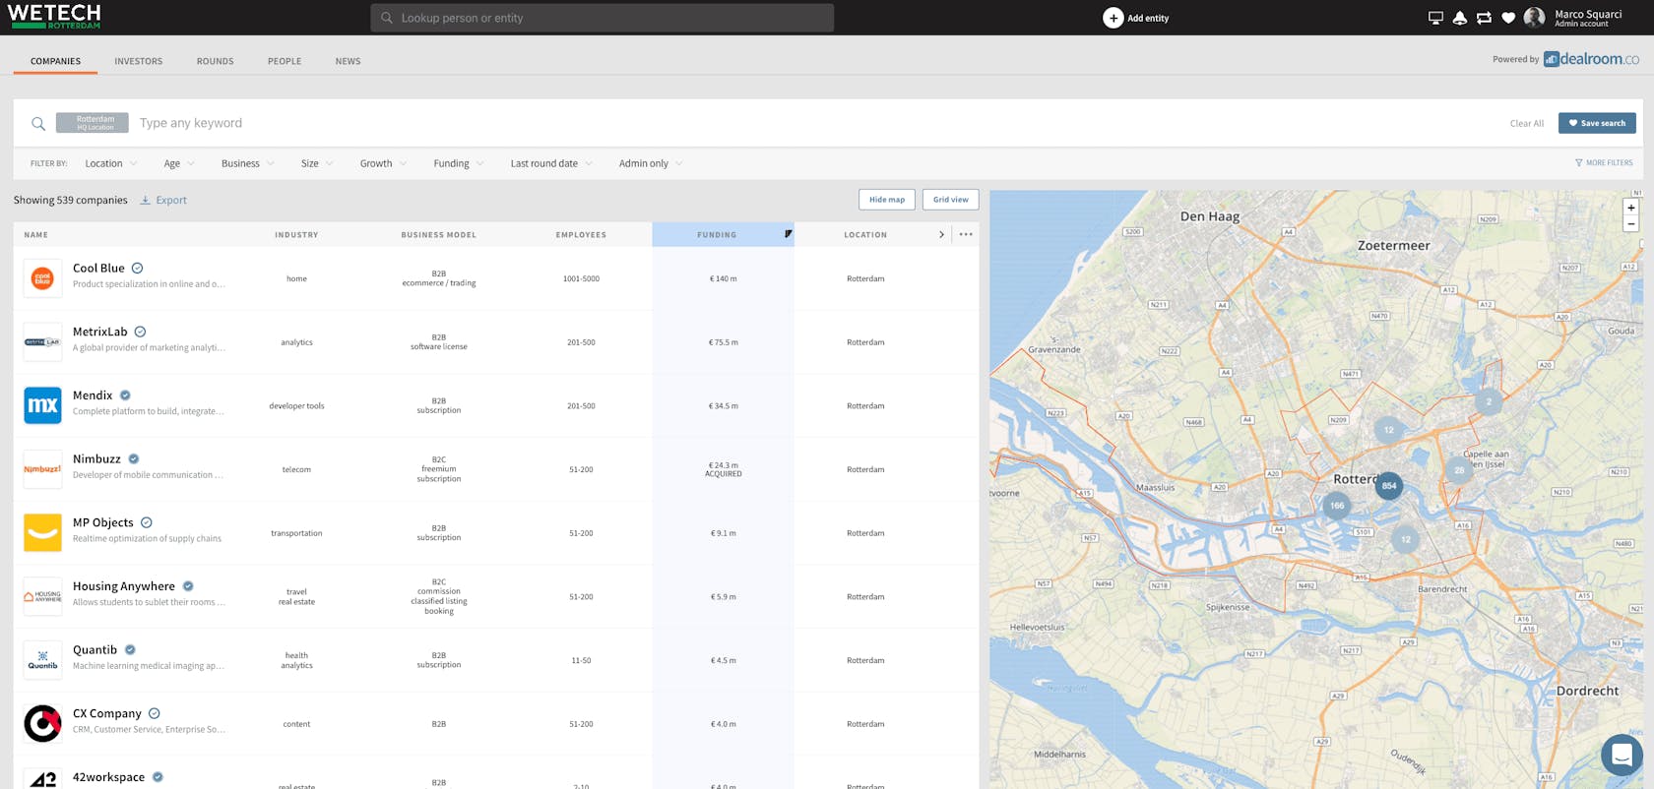Click the repeat arrows icon in header
The height and width of the screenshot is (789, 1654).
tap(1484, 18)
